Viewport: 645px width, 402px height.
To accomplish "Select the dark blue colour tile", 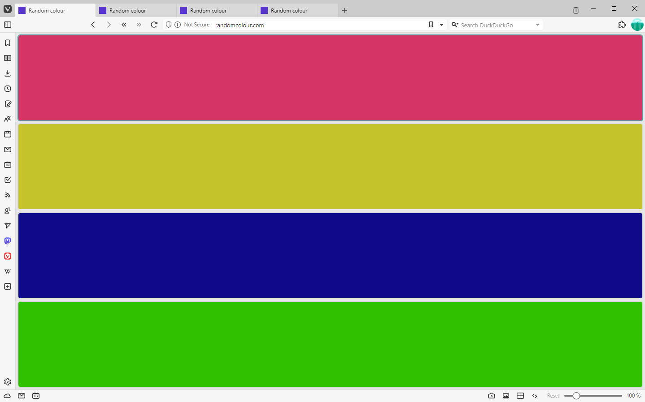I will (330, 256).
